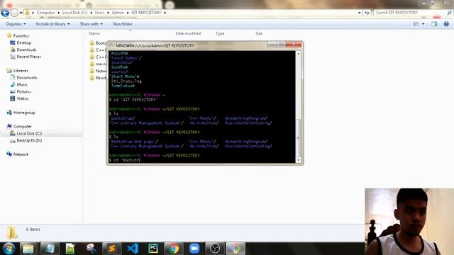The height and width of the screenshot is (255, 454).
Task: Open the Pictures library
Action: 23,91
